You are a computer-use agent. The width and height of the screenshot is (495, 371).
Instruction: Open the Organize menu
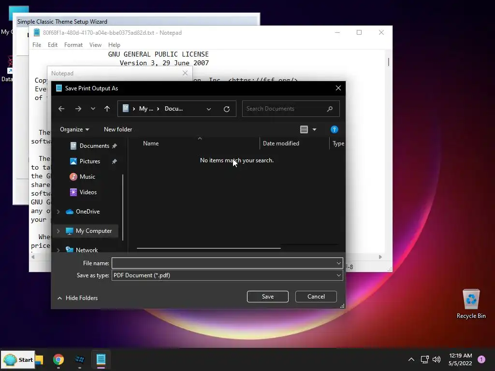click(x=74, y=129)
